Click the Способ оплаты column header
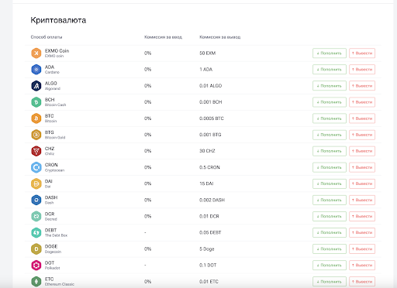The image size is (397, 288). click(x=47, y=37)
